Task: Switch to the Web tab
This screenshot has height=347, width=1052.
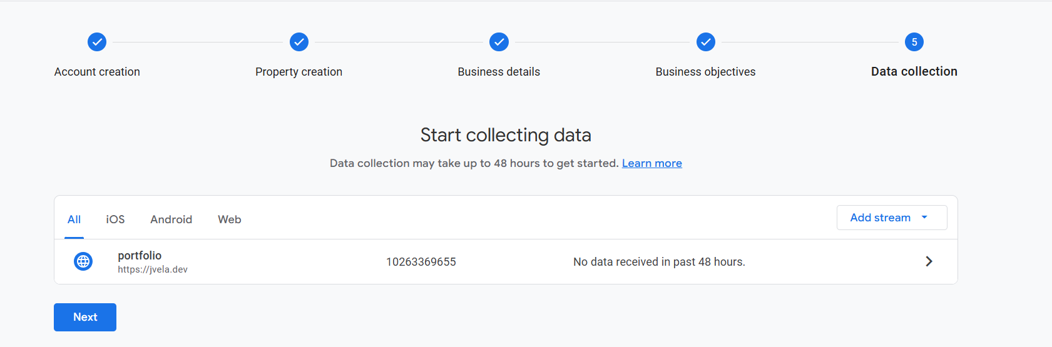Action: 230,219
